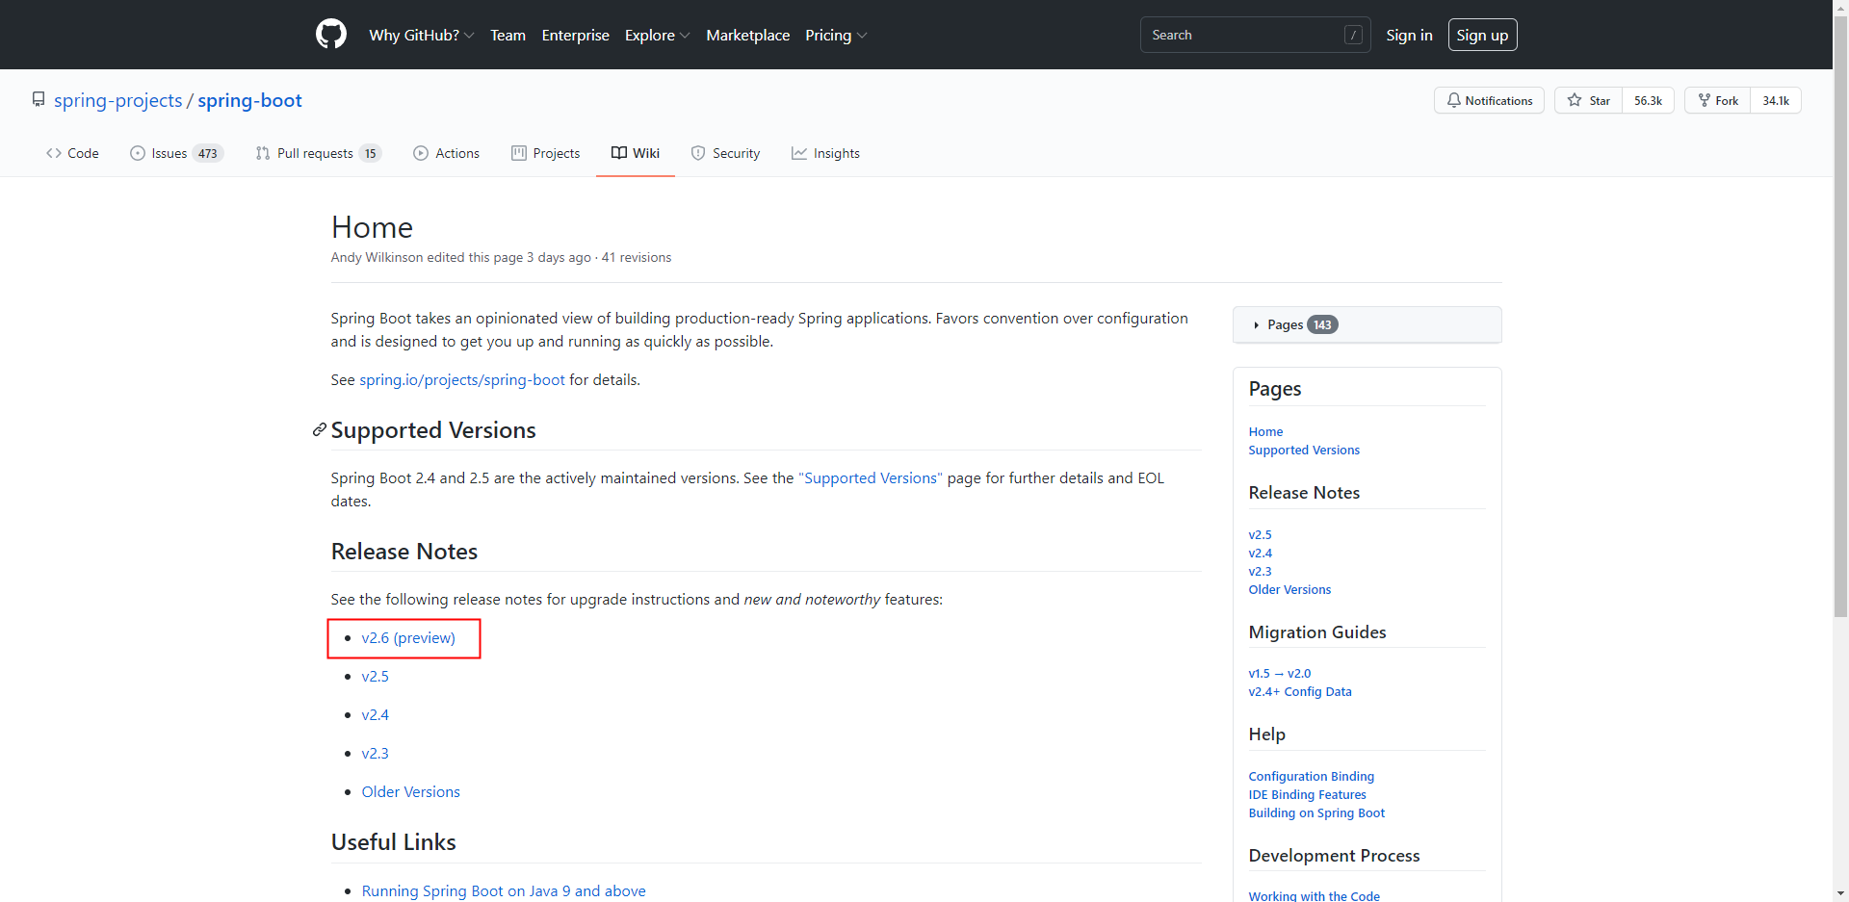Open the Pull requests tab
1849x902 pixels.
click(319, 153)
